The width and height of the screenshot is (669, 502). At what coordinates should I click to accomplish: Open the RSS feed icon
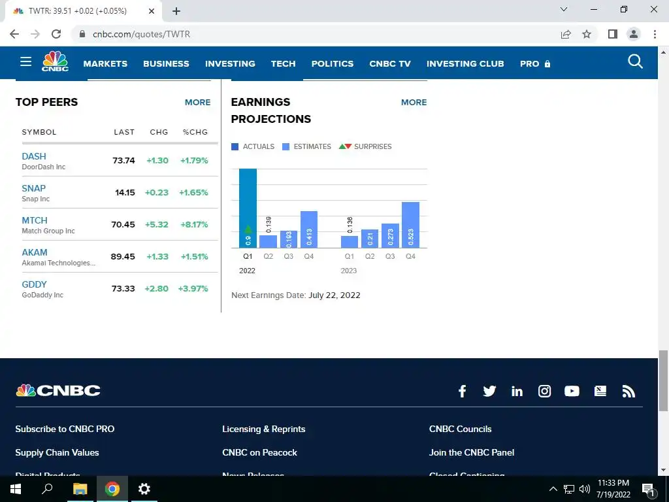point(628,391)
